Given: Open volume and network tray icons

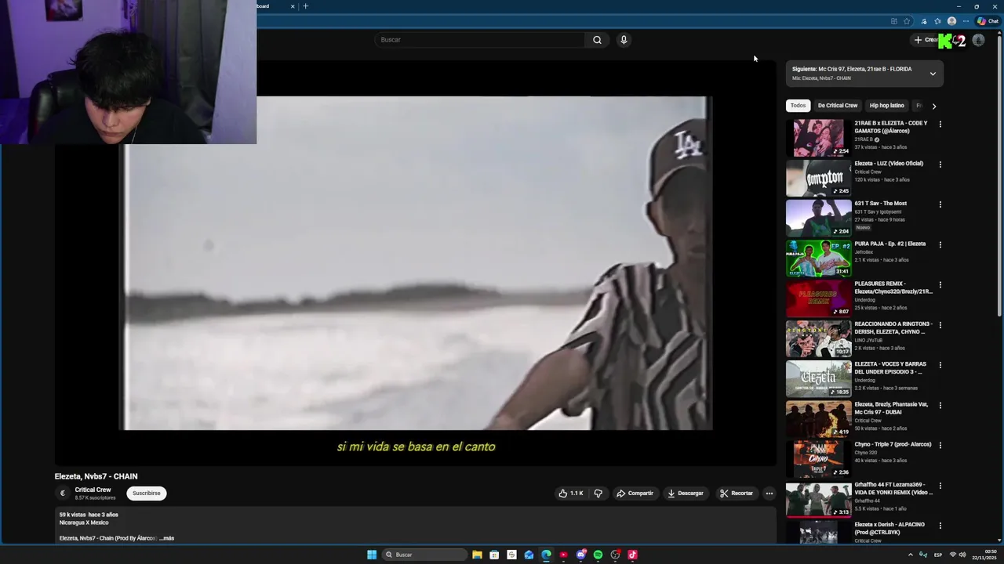Looking at the screenshot, I should point(957,555).
